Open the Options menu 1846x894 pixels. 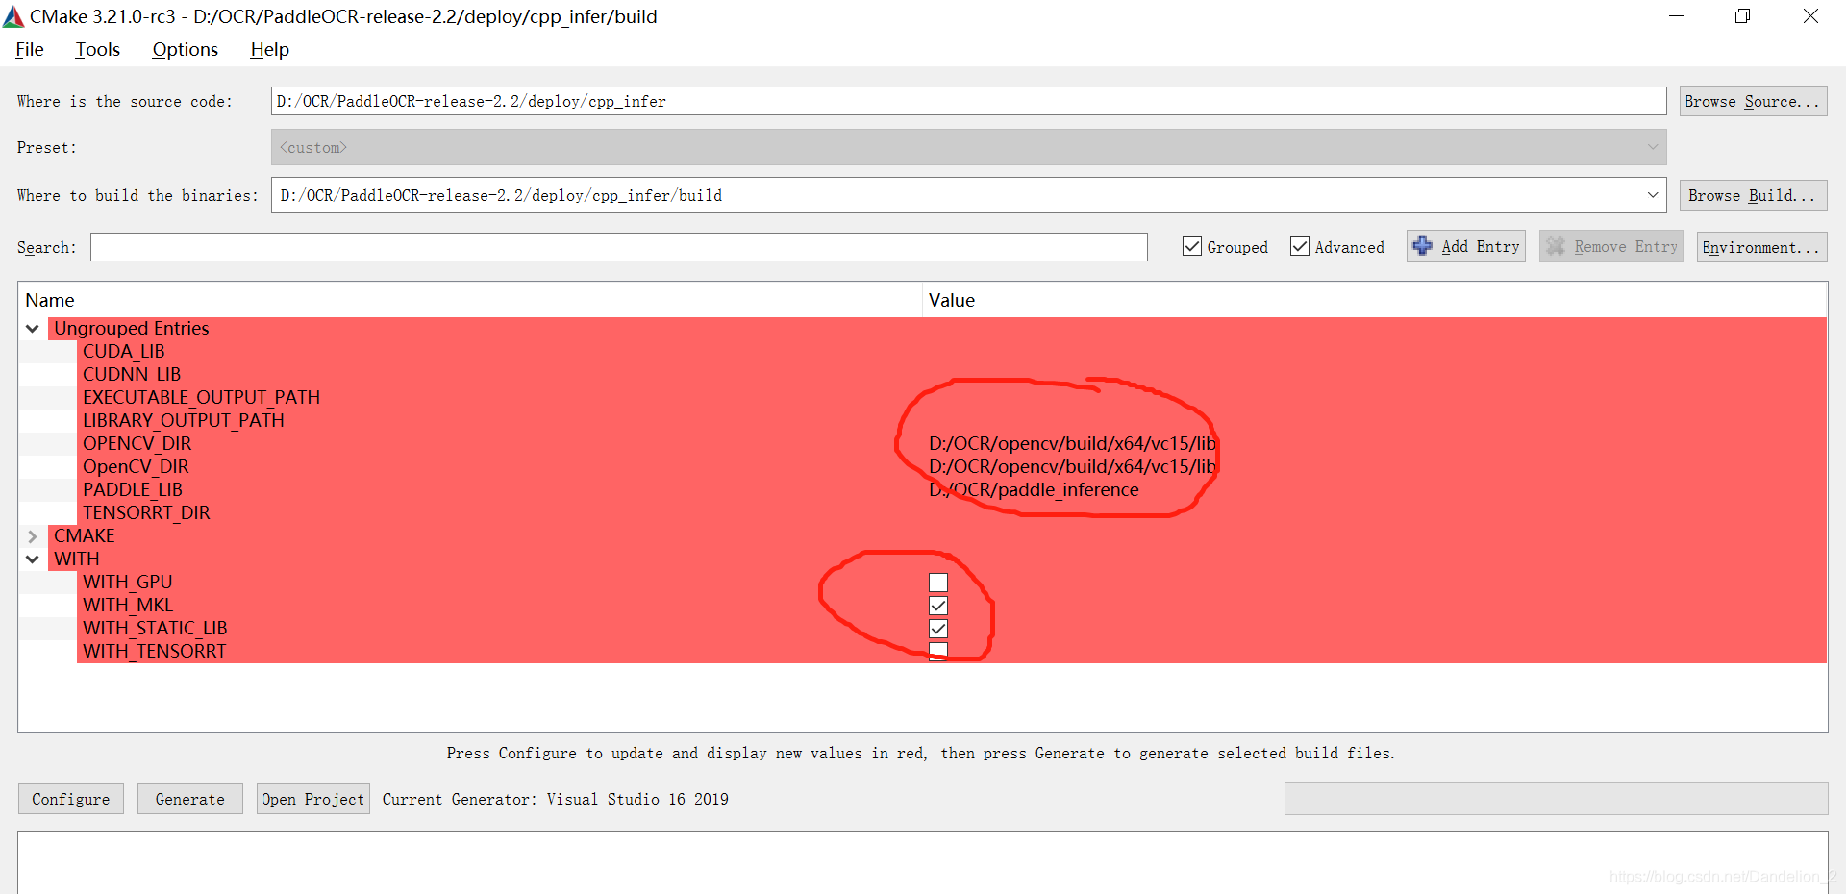(x=184, y=49)
